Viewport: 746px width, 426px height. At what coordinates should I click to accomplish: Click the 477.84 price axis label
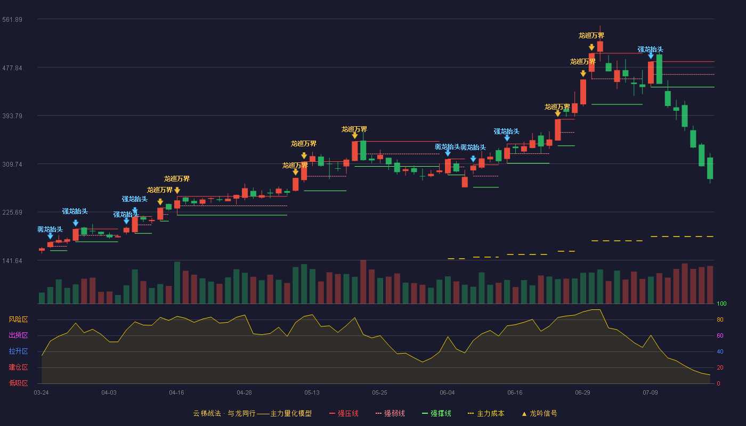12,68
